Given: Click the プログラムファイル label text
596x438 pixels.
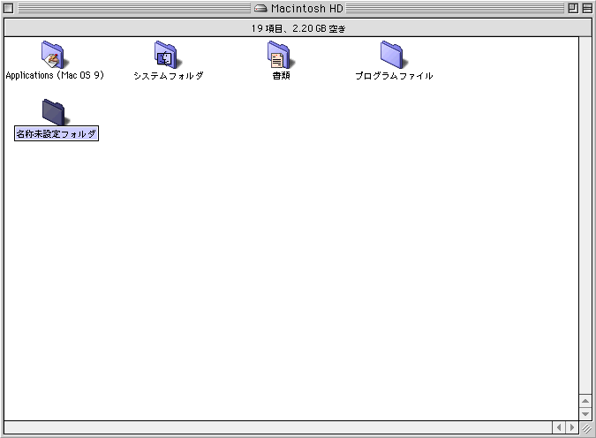Looking at the screenshot, I should (394, 76).
